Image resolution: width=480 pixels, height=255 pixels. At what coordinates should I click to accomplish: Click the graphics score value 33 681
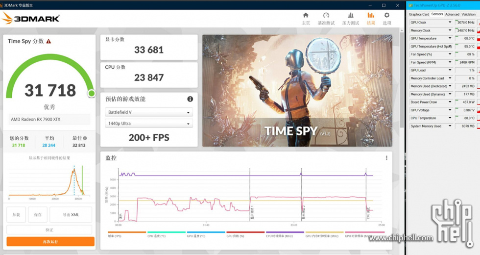(x=149, y=50)
